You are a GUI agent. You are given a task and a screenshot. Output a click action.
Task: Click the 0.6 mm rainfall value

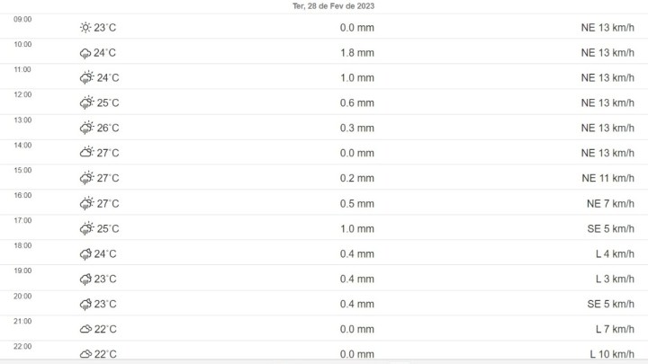click(x=357, y=102)
